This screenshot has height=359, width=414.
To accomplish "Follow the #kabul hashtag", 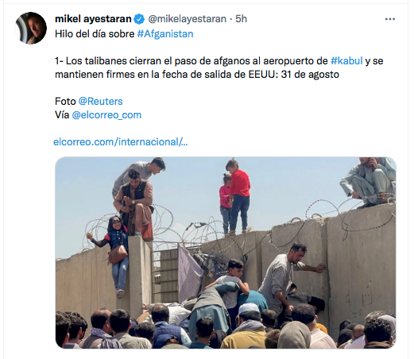I will click(346, 61).
